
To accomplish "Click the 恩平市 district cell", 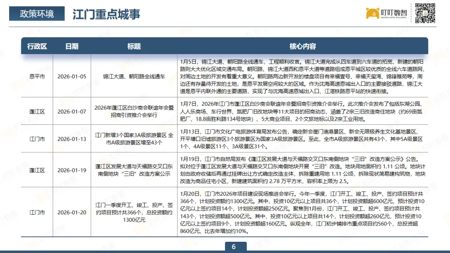I will pos(37,77).
